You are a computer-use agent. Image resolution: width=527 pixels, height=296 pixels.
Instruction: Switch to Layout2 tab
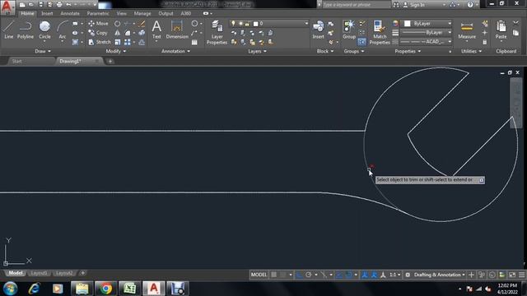64,273
